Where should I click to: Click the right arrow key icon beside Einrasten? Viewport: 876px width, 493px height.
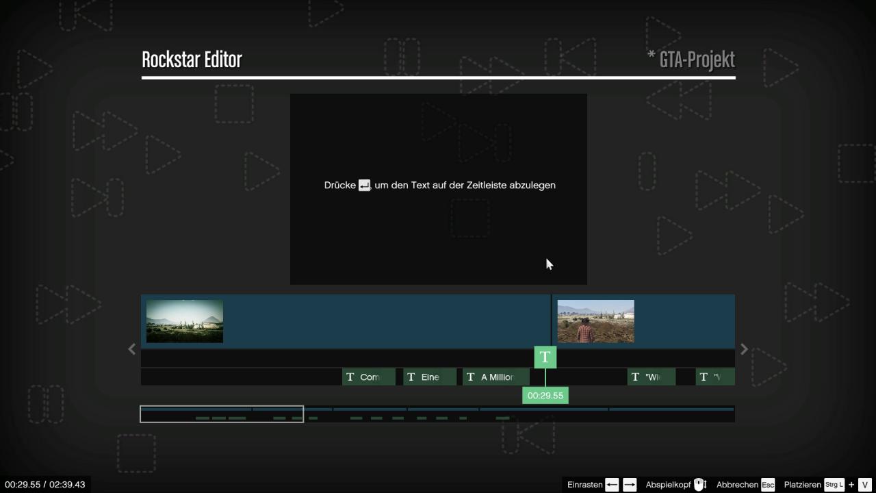(630, 485)
